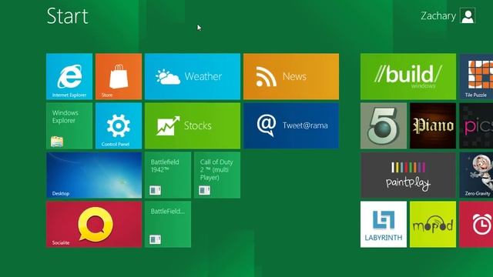This screenshot has height=277, width=493.
Task: Open the News tile
Action: (291, 76)
